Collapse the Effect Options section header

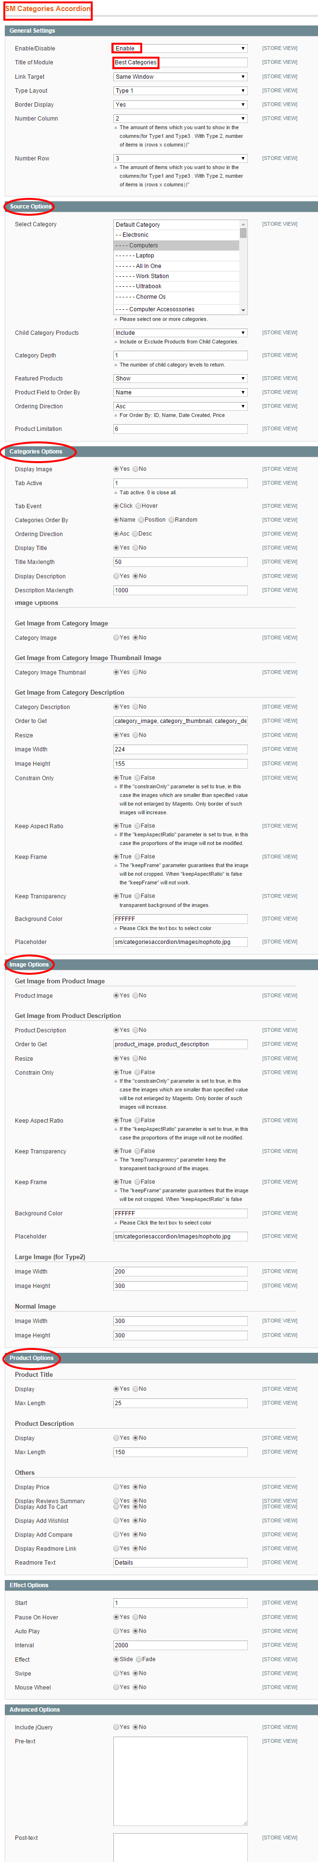click(x=161, y=1585)
